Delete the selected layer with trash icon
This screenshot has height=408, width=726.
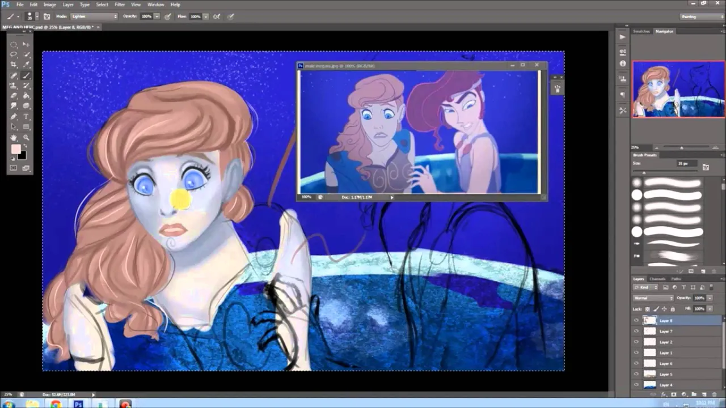[714, 394]
